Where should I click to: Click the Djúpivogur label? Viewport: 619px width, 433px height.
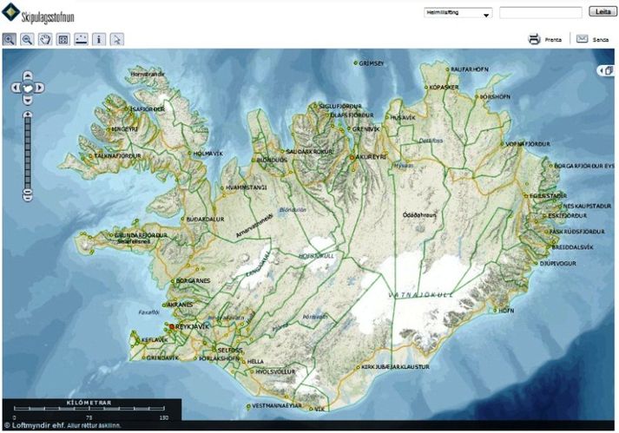[558, 263]
